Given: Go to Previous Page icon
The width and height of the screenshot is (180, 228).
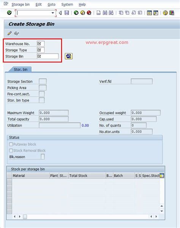Looking at the screenshot, I should tap(127, 13).
